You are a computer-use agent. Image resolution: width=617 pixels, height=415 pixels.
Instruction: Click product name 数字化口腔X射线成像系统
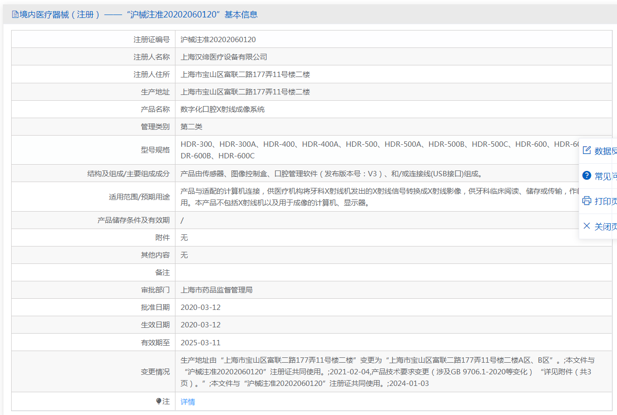pyautogui.click(x=222, y=109)
